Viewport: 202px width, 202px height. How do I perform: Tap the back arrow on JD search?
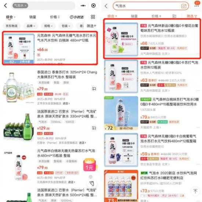[x=6, y=5]
